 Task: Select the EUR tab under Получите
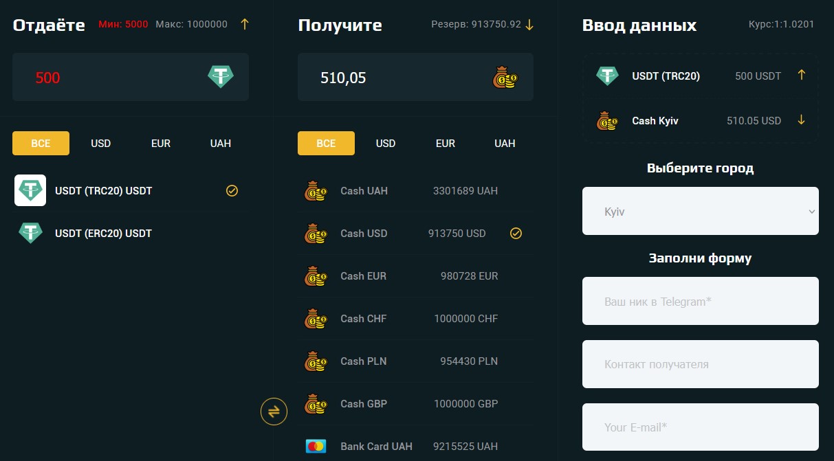pyautogui.click(x=446, y=143)
